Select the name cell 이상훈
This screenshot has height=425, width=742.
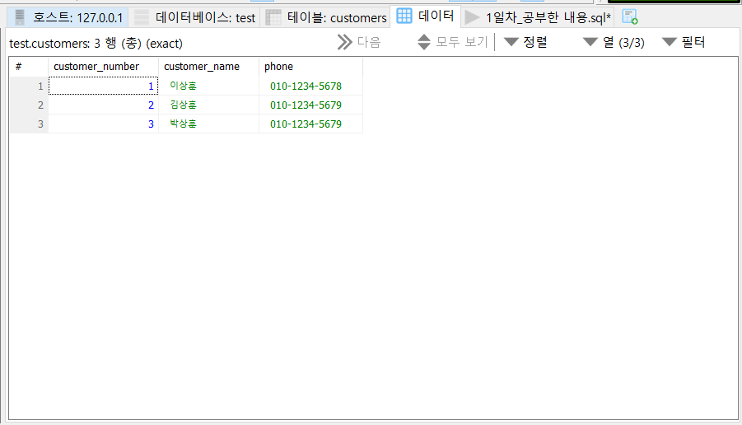coord(208,86)
